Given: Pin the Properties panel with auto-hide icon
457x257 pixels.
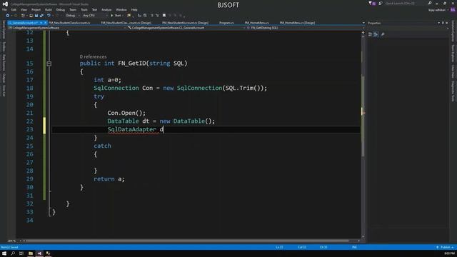Looking at the screenshot, I should pyautogui.click(x=443, y=23).
